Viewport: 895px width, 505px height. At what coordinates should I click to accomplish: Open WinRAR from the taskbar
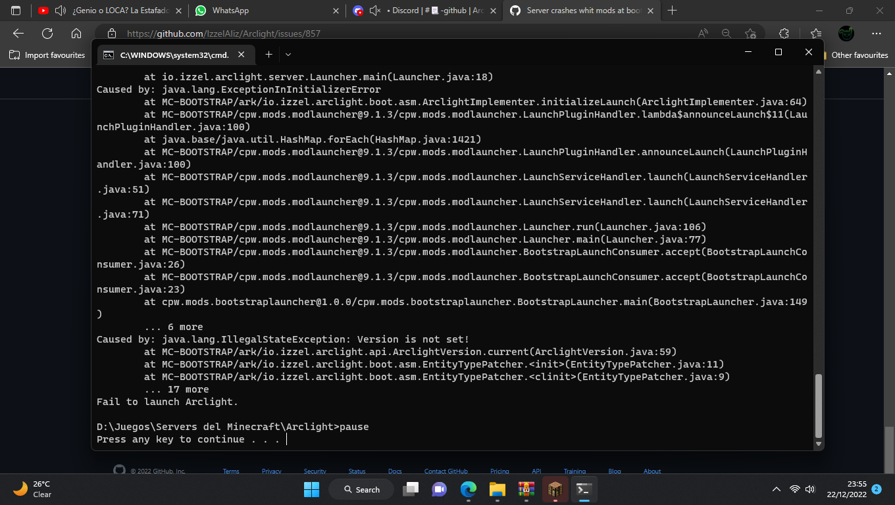coord(525,489)
